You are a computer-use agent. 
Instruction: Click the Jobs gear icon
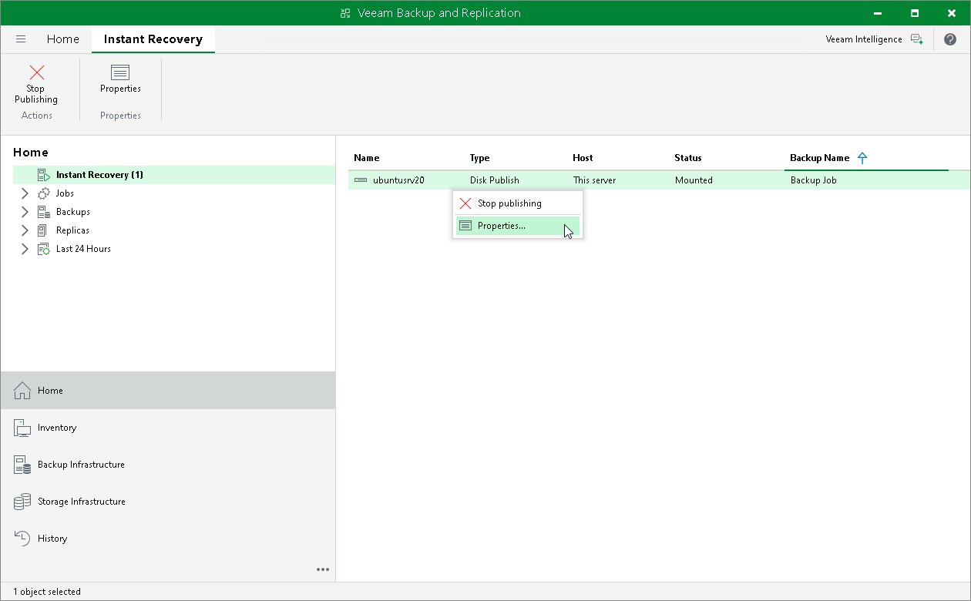click(x=44, y=193)
